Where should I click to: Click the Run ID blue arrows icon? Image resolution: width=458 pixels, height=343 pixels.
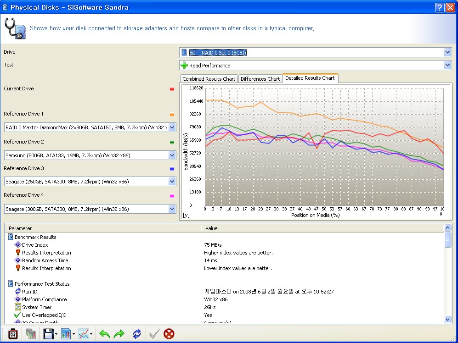click(x=18, y=291)
